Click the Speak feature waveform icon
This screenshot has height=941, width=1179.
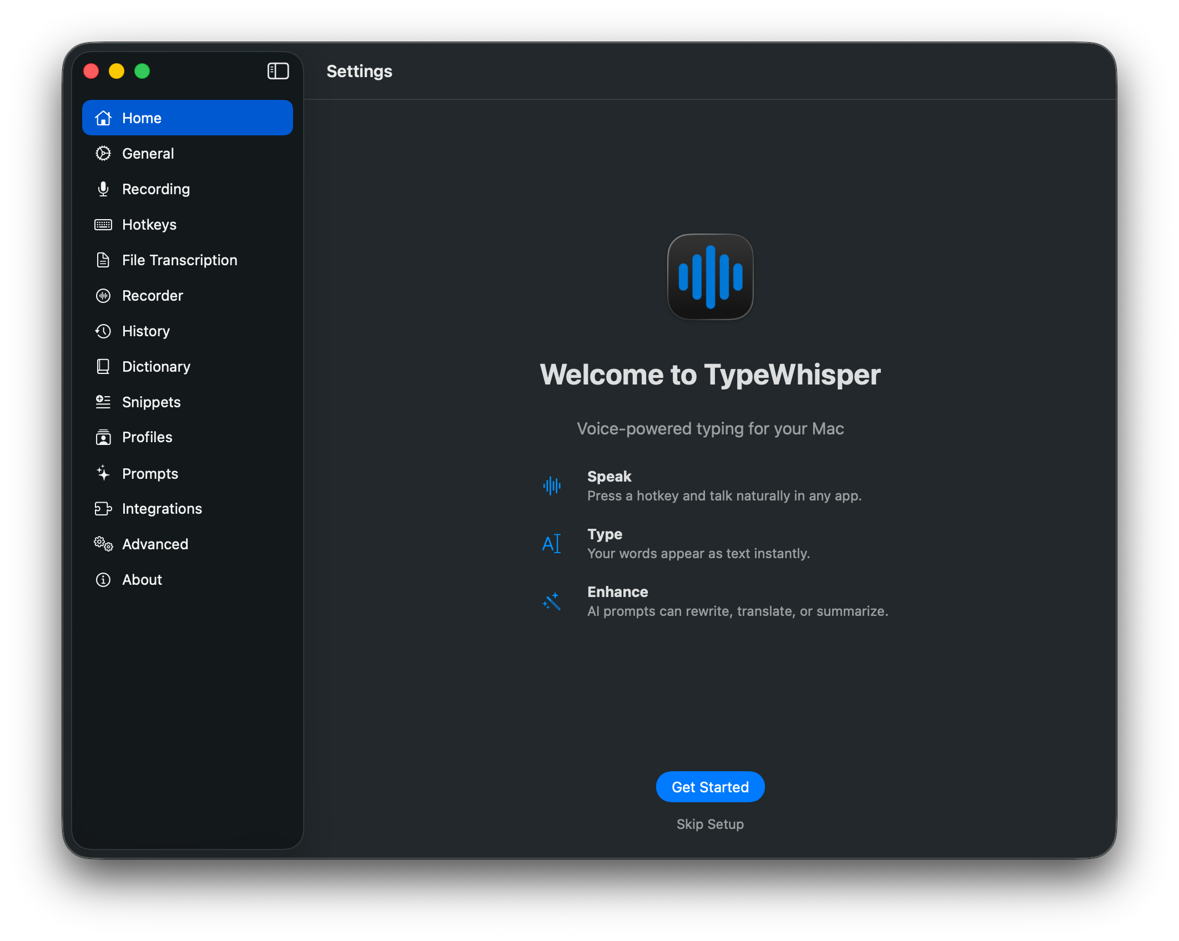(x=552, y=485)
